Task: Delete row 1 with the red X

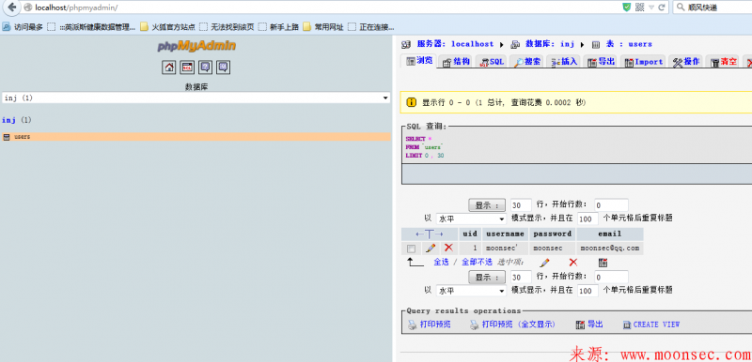Action: (448, 248)
